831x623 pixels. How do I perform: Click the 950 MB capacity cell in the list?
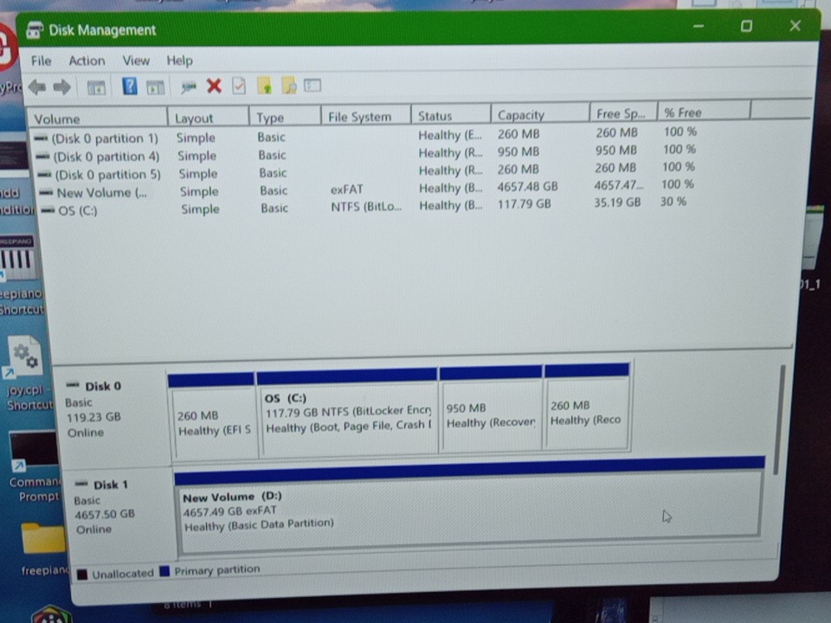pos(518,151)
